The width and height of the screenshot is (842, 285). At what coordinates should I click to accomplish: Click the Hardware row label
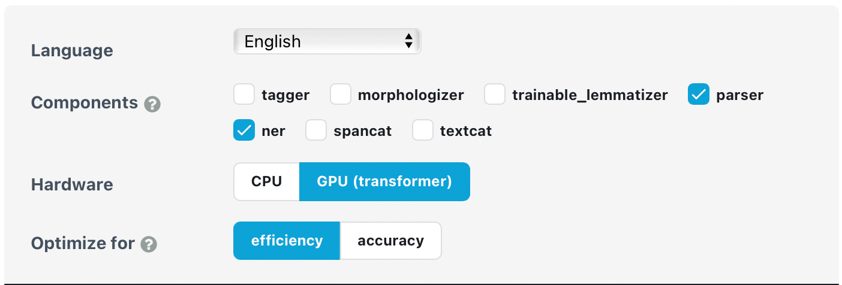[72, 184]
